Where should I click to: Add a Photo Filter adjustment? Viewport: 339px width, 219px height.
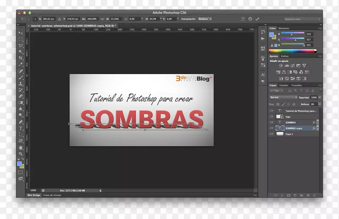(295, 72)
